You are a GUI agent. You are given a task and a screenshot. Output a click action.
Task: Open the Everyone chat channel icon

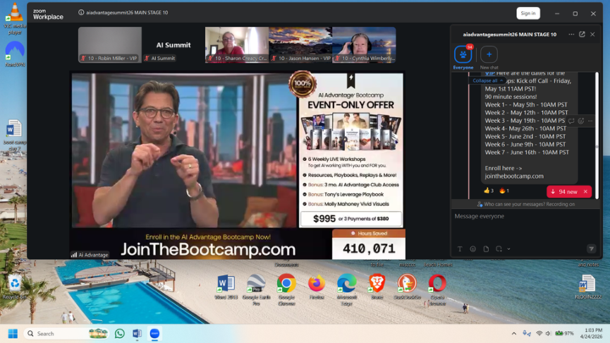tap(463, 54)
